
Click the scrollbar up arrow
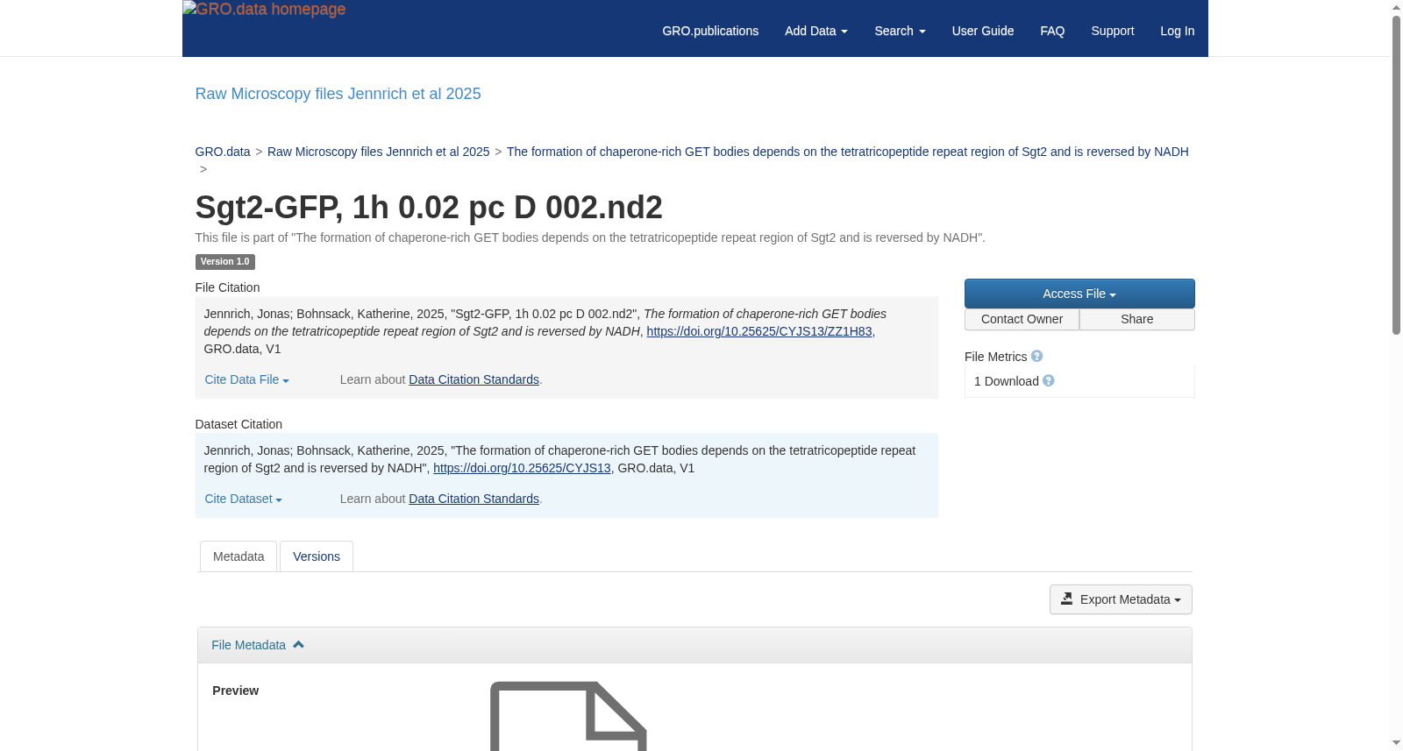(1396, 7)
